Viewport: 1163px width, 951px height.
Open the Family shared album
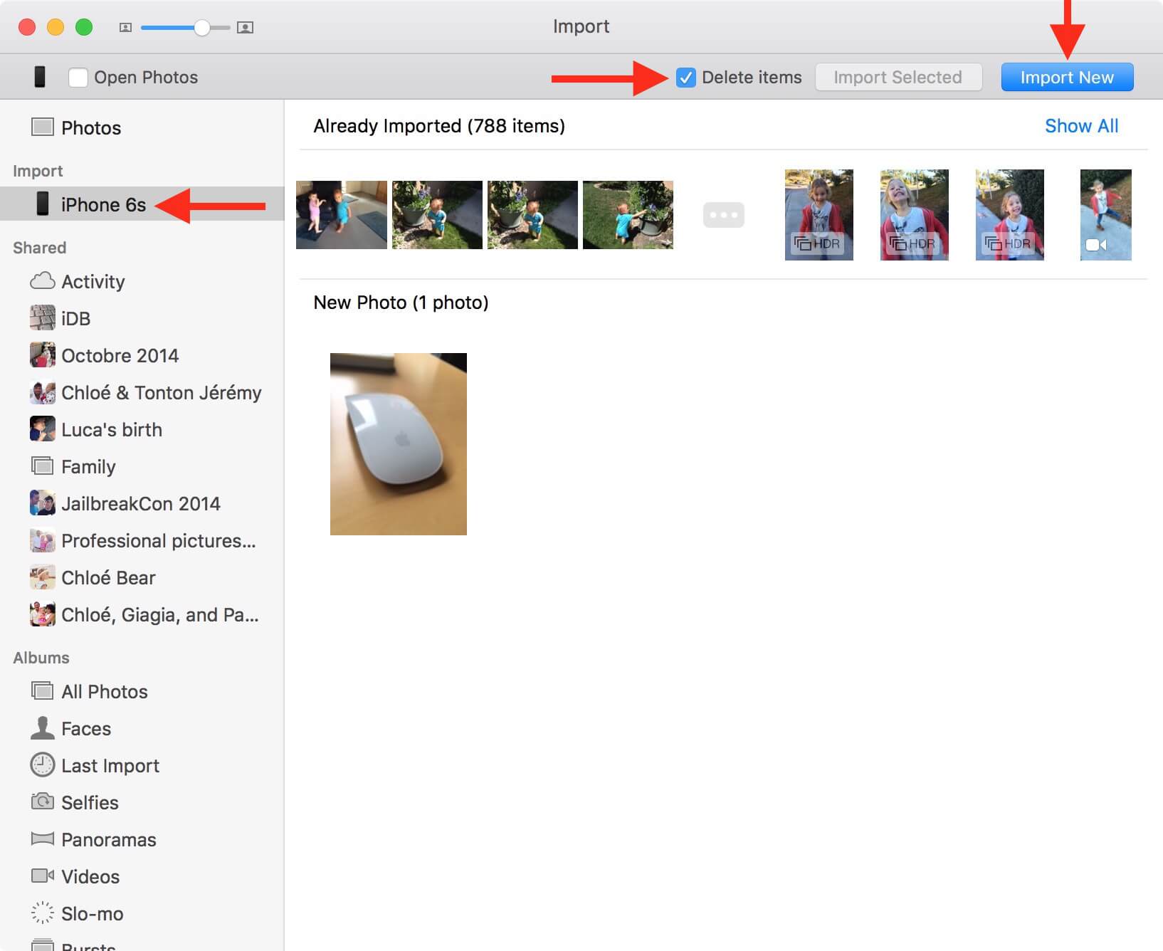tap(142, 466)
